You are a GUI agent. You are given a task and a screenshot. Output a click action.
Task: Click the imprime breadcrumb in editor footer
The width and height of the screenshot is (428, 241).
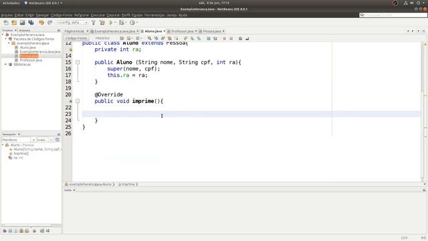(128, 185)
